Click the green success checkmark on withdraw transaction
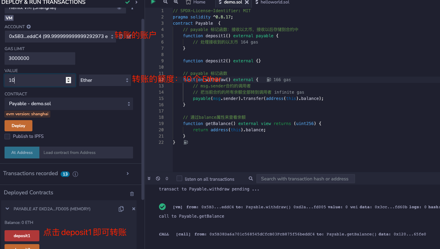This screenshot has height=249, width=440. point(162,207)
